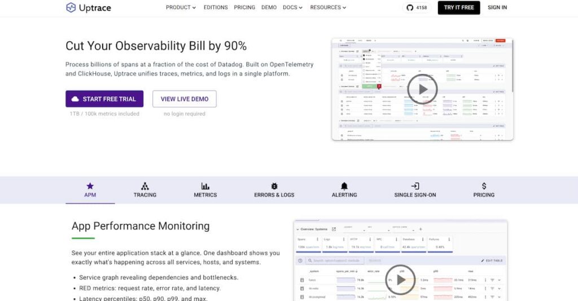Expand the Product dropdown menu
This screenshot has height=301, width=578.
[181, 7]
